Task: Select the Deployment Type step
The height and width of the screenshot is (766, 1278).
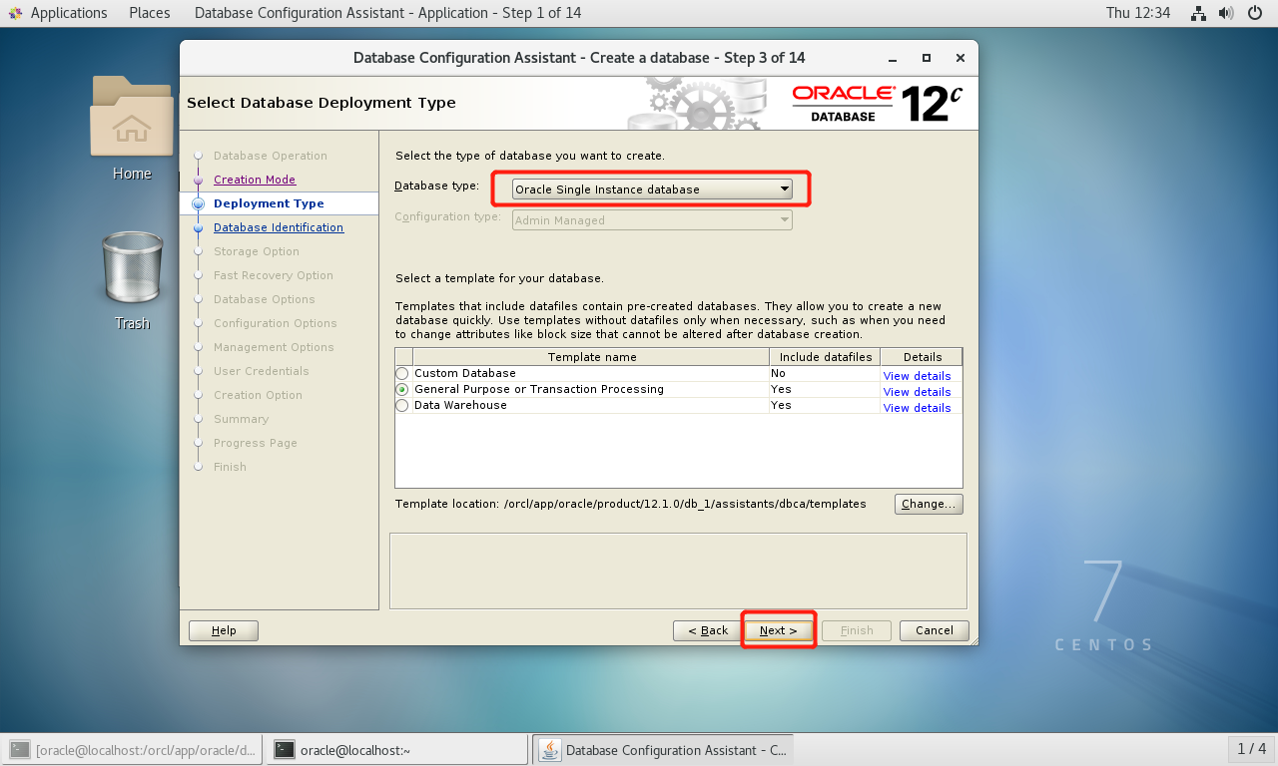Action: click(269, 203)
